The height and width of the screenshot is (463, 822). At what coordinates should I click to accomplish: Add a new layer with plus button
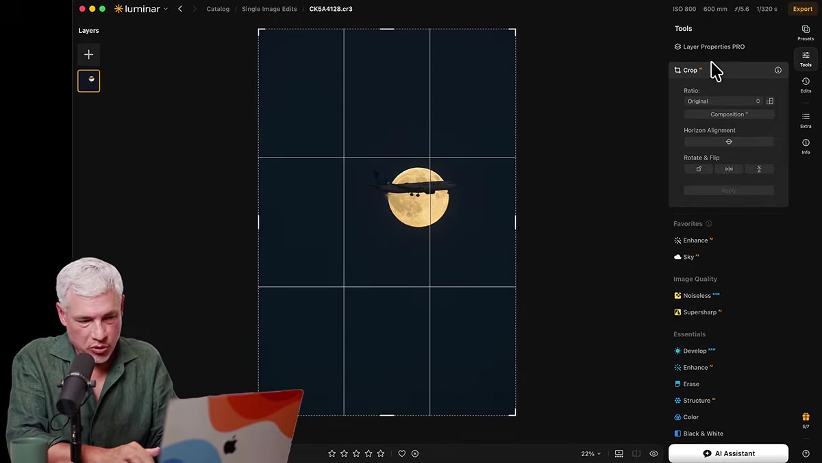pyautogui.click(x=88, y=54)
